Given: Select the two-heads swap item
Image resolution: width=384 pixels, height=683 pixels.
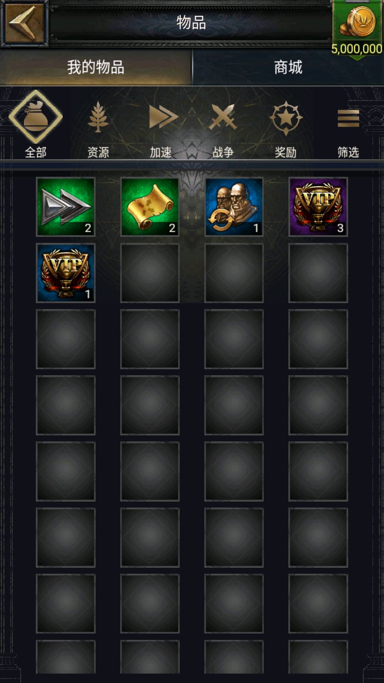Looking at the screenshot, I should pyautogui.click(x=234, y=207).
